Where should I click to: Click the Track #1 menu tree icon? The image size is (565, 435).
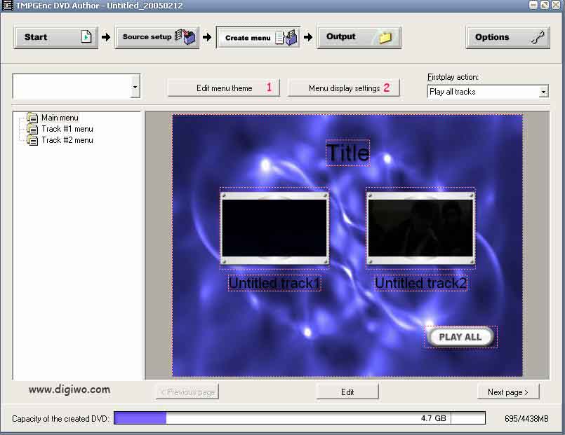32,129
